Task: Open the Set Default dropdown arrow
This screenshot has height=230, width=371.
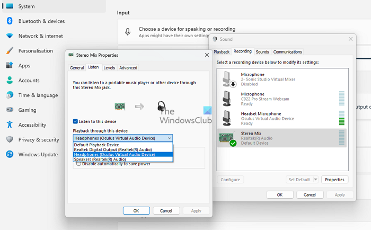Action: 315,180
